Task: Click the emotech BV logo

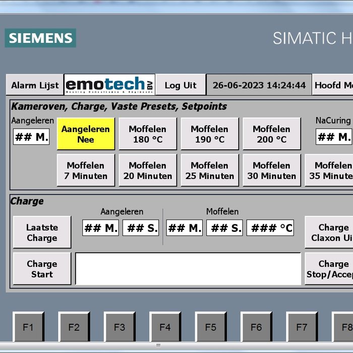Action: [x=109, y=85]
